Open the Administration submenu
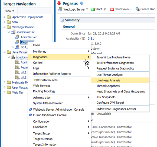Viewport: 157px width, 147px height. pos(59,98)
